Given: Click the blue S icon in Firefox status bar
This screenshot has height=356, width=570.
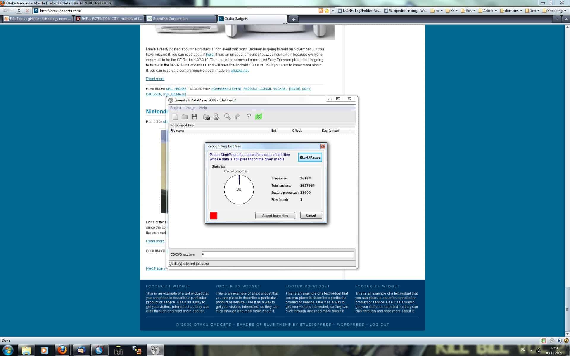Looking at the screenshot, I should click(559, 341).
